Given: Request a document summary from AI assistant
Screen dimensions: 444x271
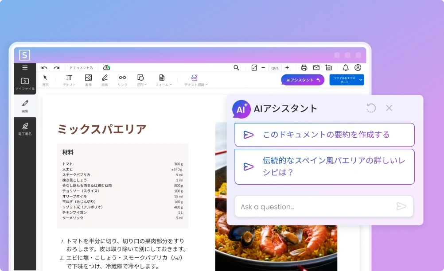Looking at the screenshot, I should coord(324,135).
